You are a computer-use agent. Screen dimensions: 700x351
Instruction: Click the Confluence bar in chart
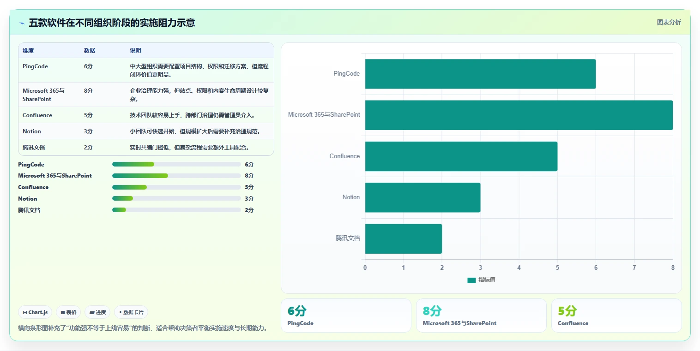click(x=461, y=156)
